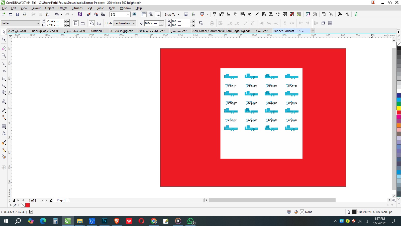This screenshot has height=226, width=401.
Task: Click the Import icon in toolbar
Action: 89,15
